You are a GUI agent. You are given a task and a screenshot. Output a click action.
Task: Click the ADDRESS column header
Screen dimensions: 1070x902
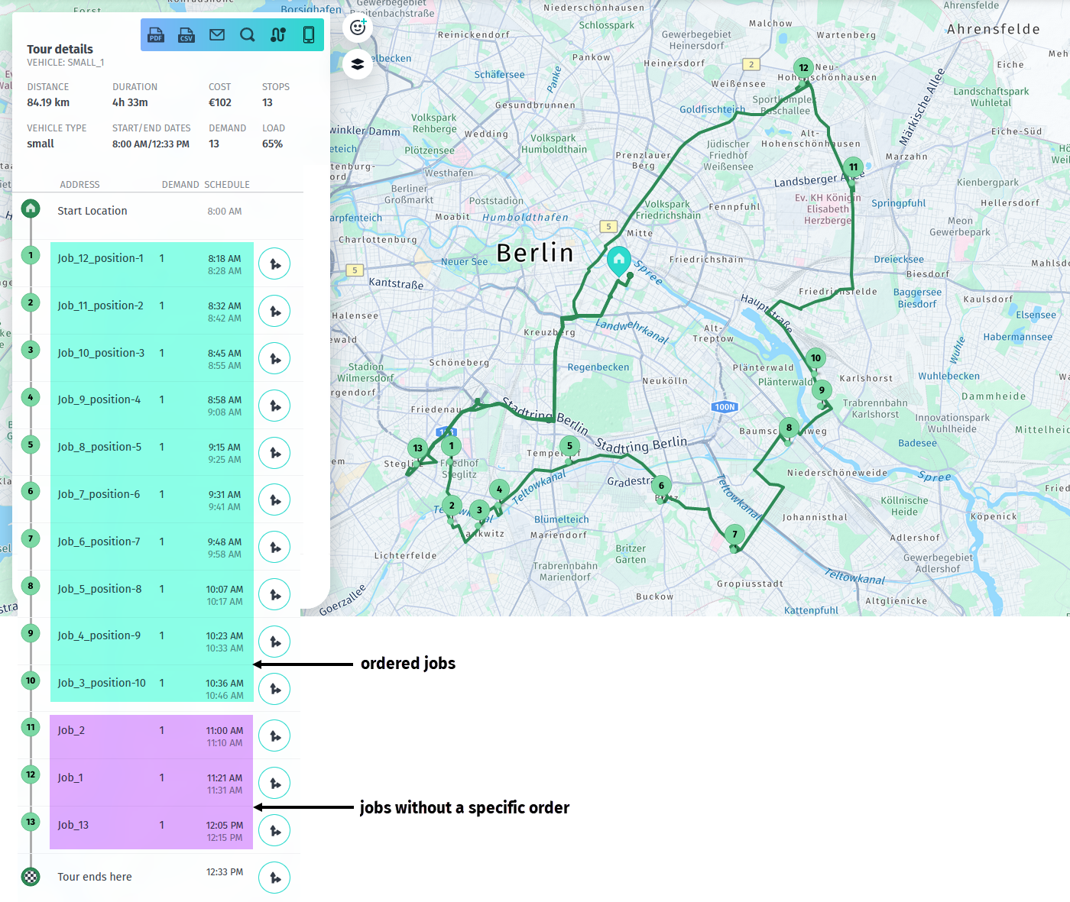click(x=79, y=185)
